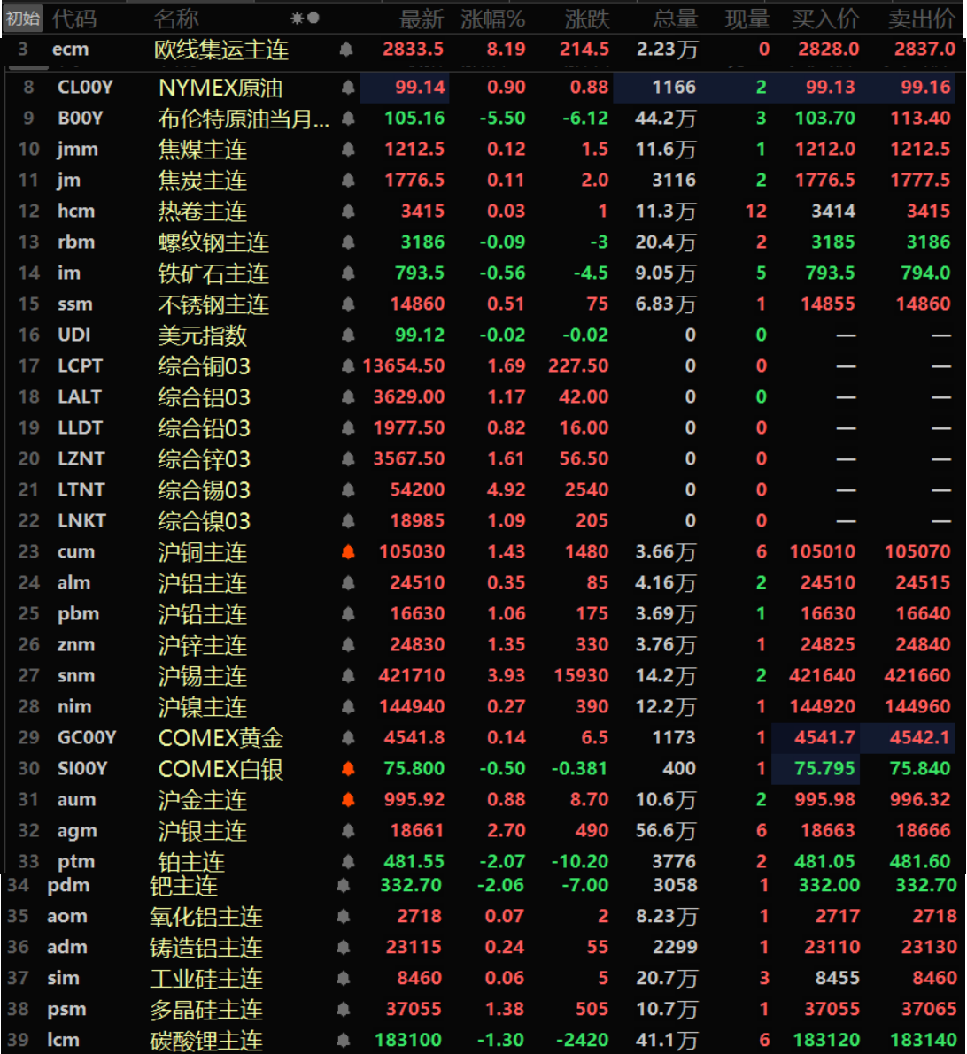Click the gear and dot icon in header
The width and height of the screenshot is (967, 1054).
tap(305, 19)
